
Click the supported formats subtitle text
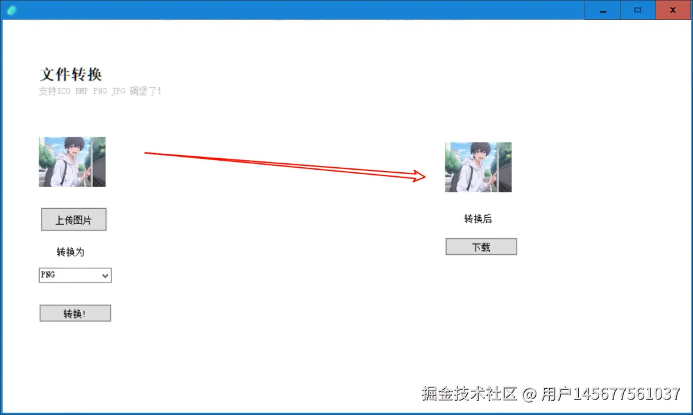(x=100, y=91)
